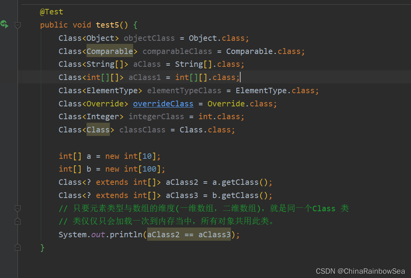
Task: Click the highlighted aClass2 == aClass3 expression
Action: tap(189, 235)
